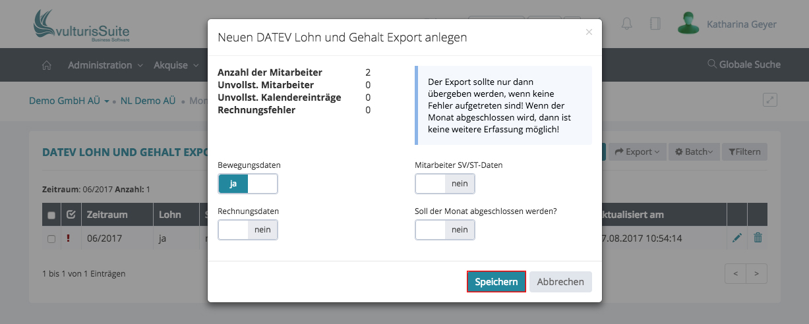Click the book icon beside the bell

pyautogui.click(x=655, y=24)
